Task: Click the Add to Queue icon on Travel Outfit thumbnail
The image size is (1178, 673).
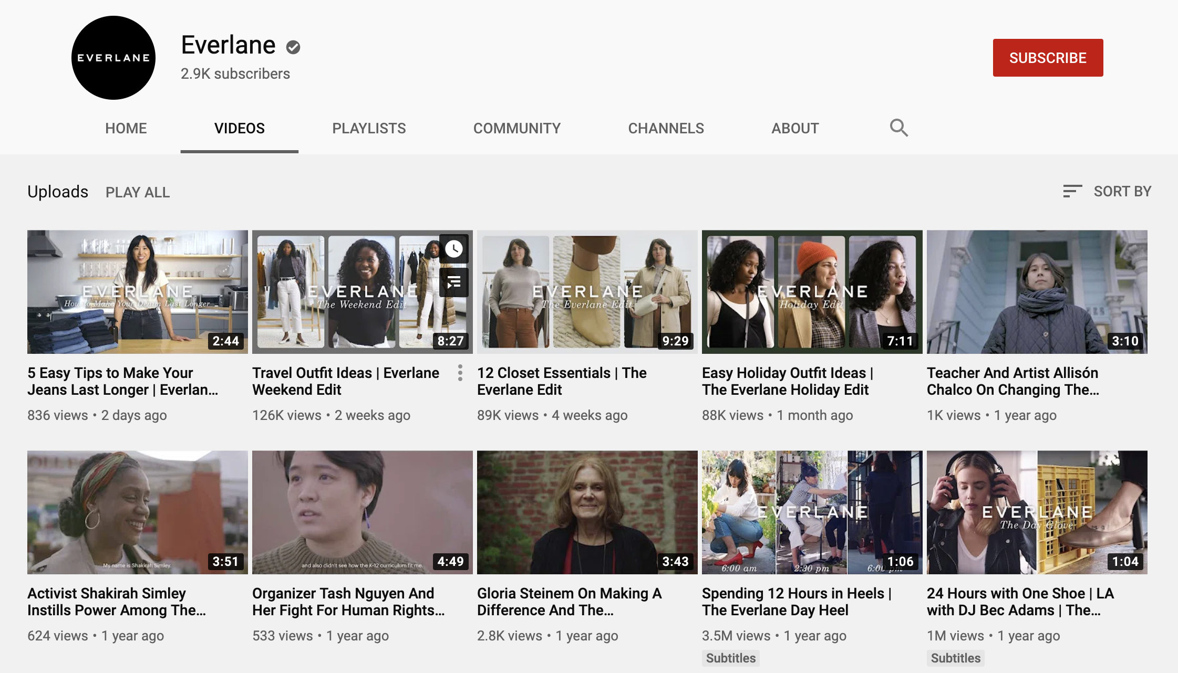Action: tap(454, 282)
